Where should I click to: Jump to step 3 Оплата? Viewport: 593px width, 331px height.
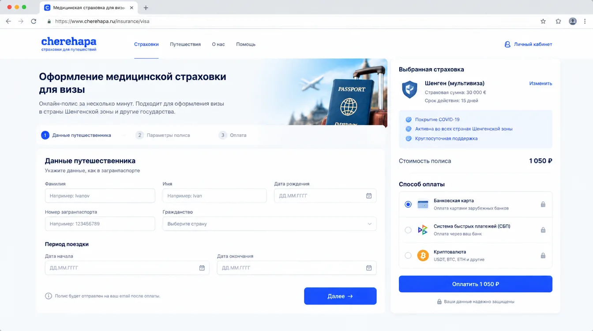point(233,135)
